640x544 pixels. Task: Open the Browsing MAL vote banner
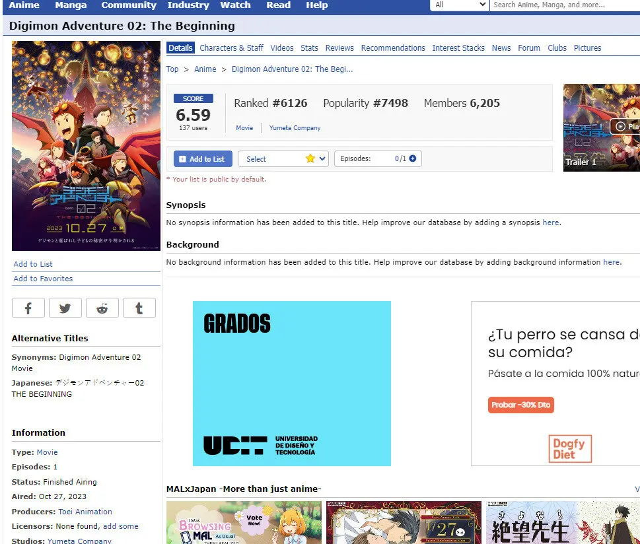point(244,522)
